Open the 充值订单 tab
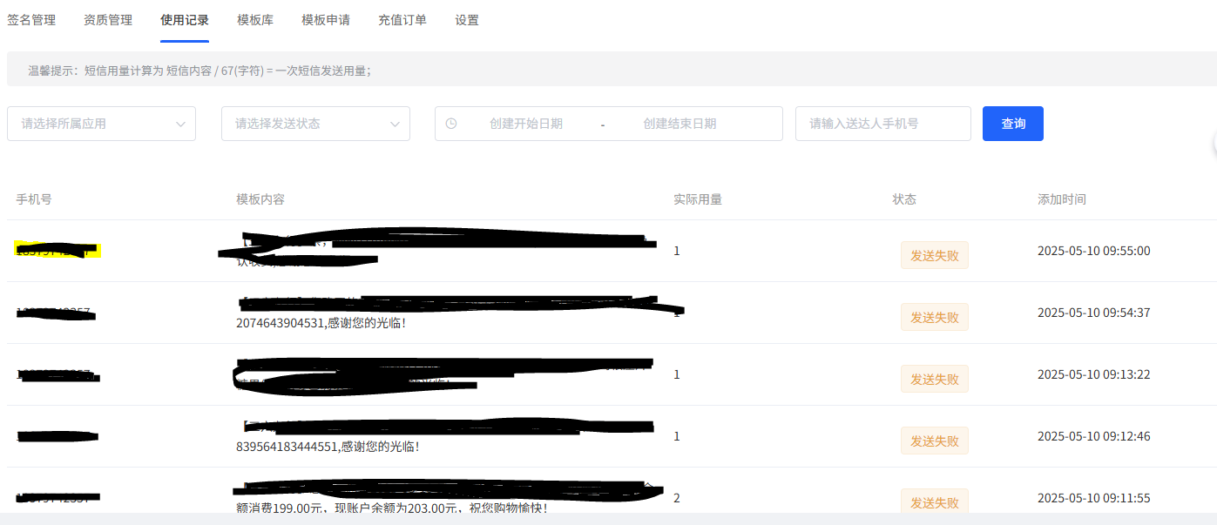 tap(402, 20)
